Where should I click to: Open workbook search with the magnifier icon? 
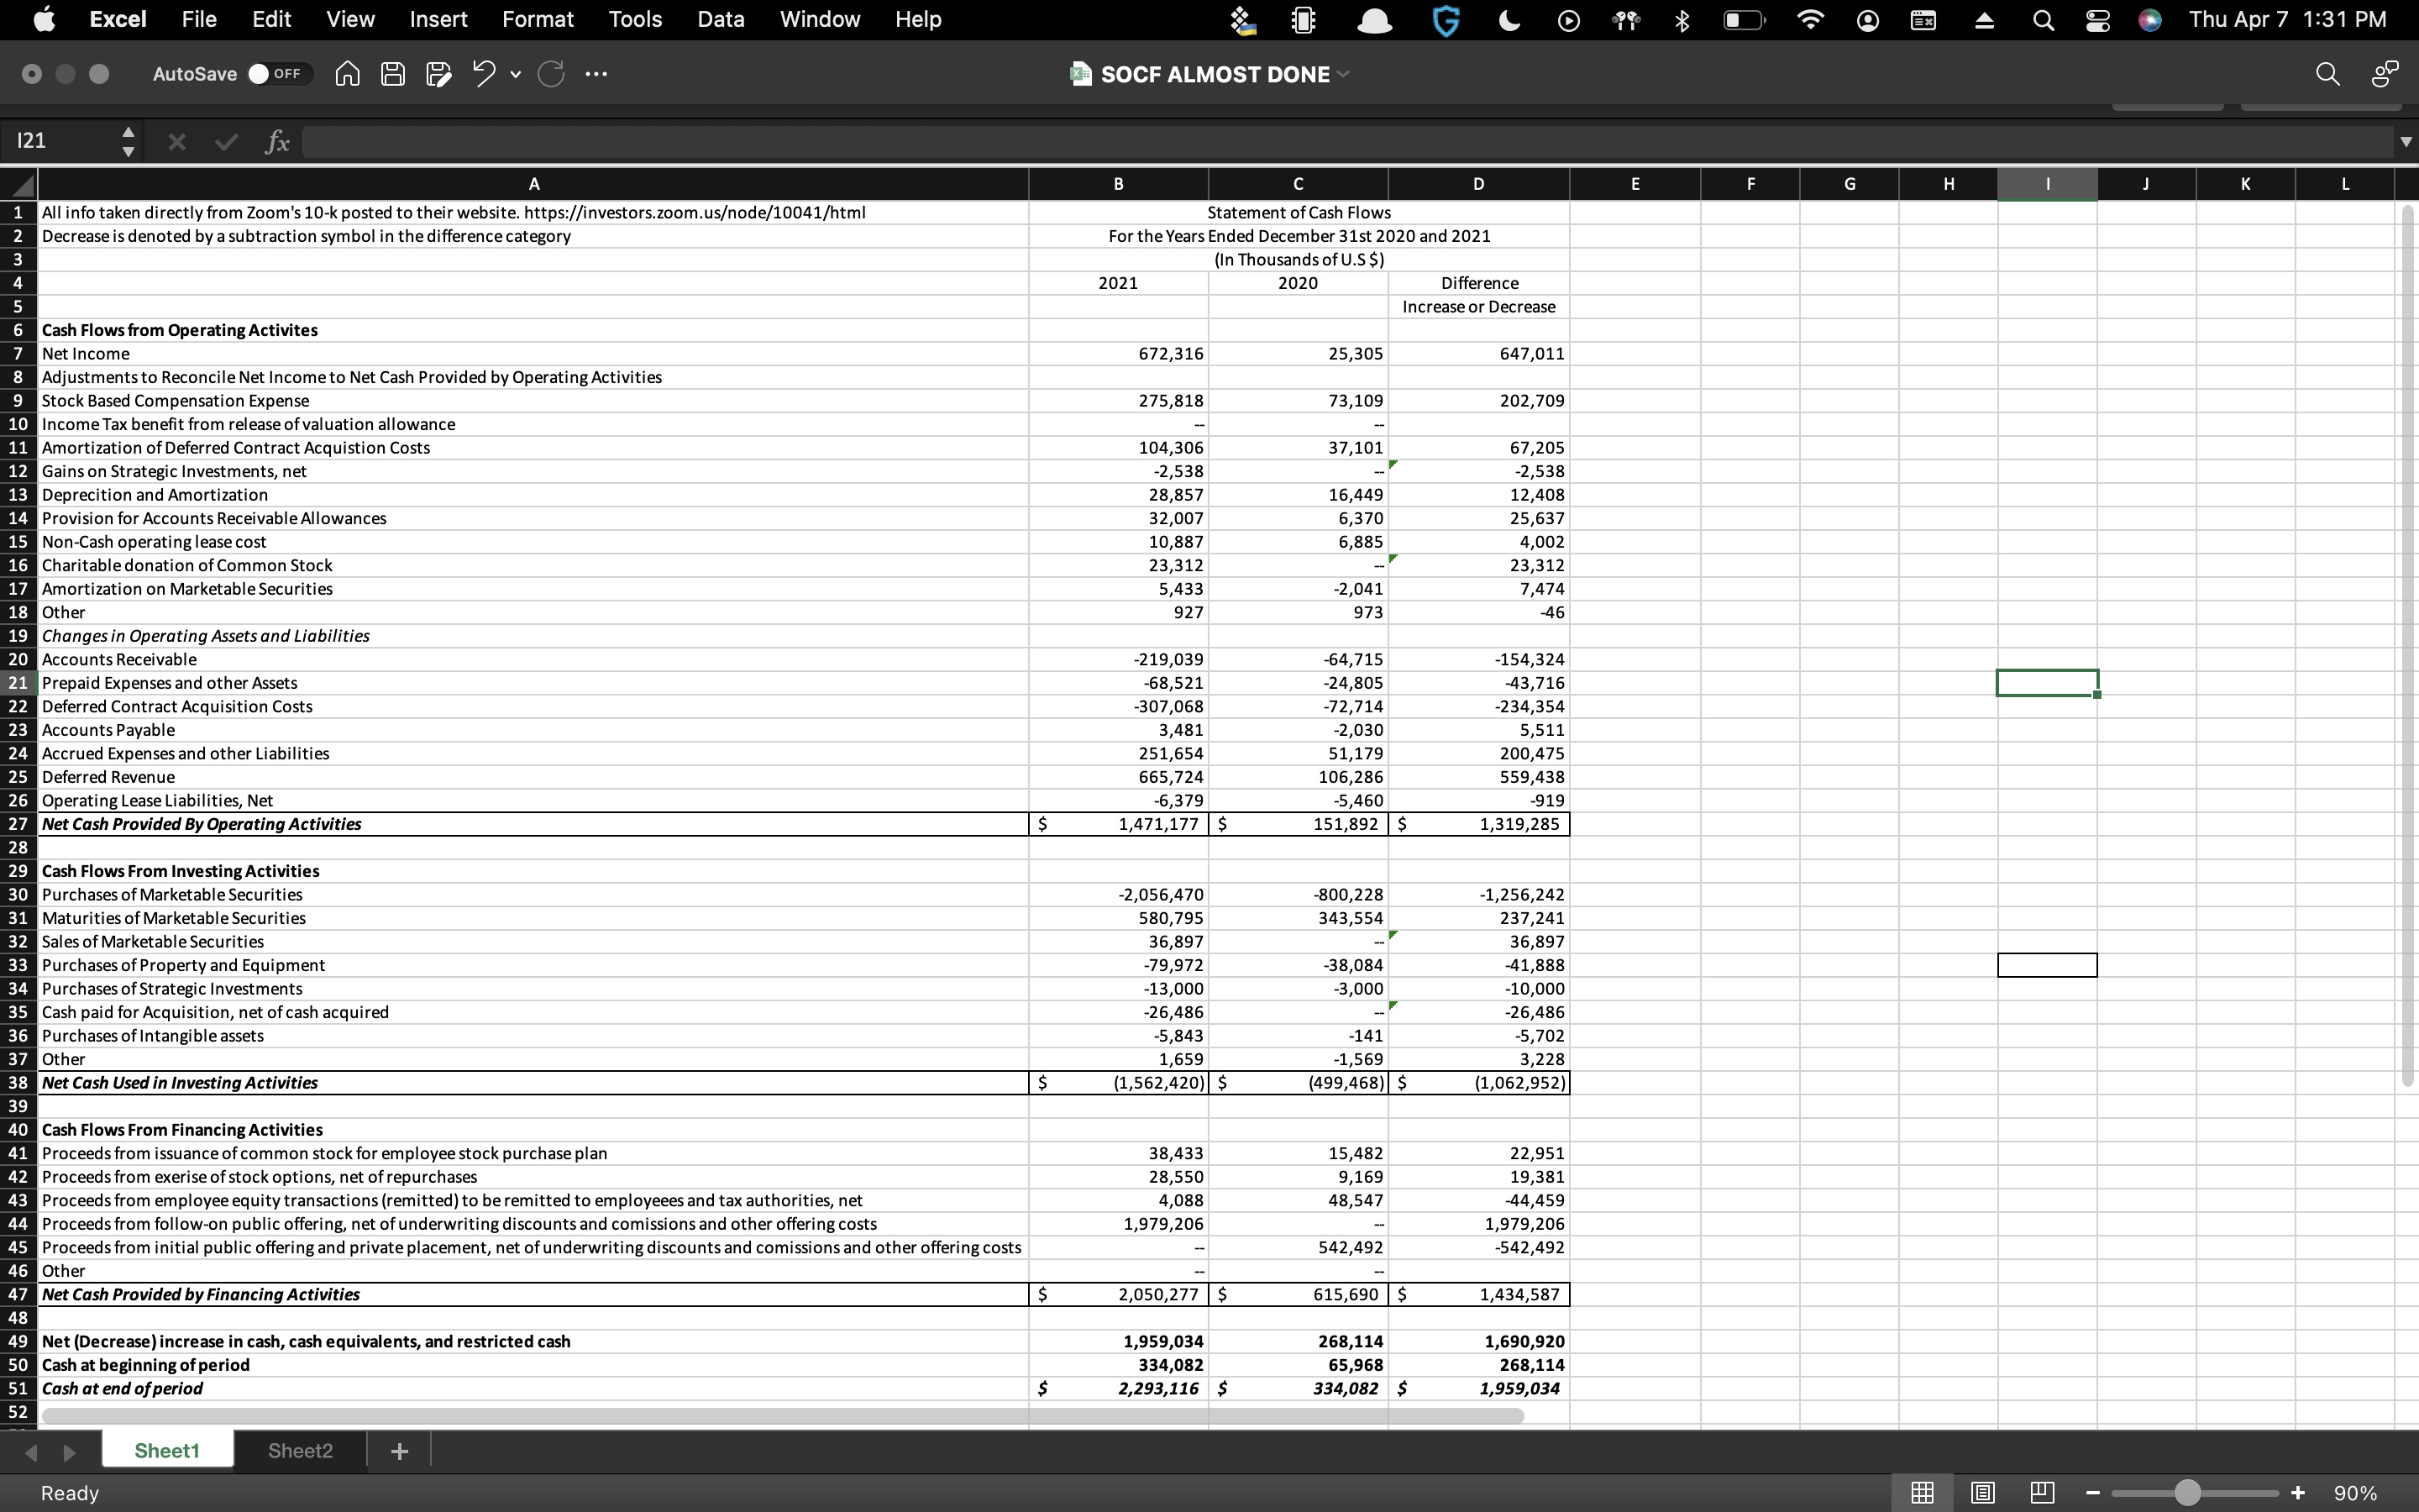(2327, 73)
